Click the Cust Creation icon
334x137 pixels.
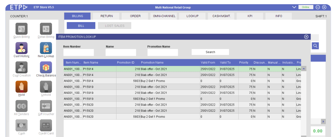click(x=21, y=68)
